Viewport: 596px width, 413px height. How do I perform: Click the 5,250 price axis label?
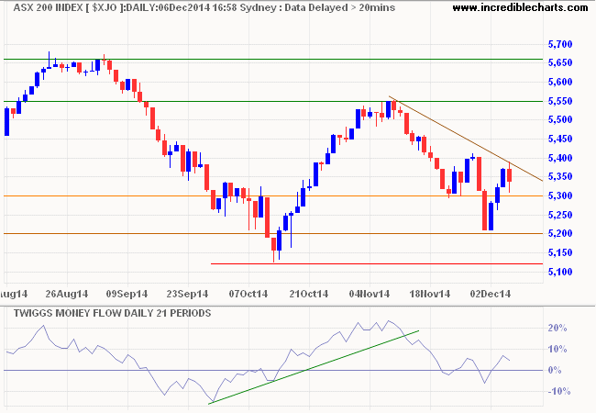pyautogui.click(x=560, y=216)
